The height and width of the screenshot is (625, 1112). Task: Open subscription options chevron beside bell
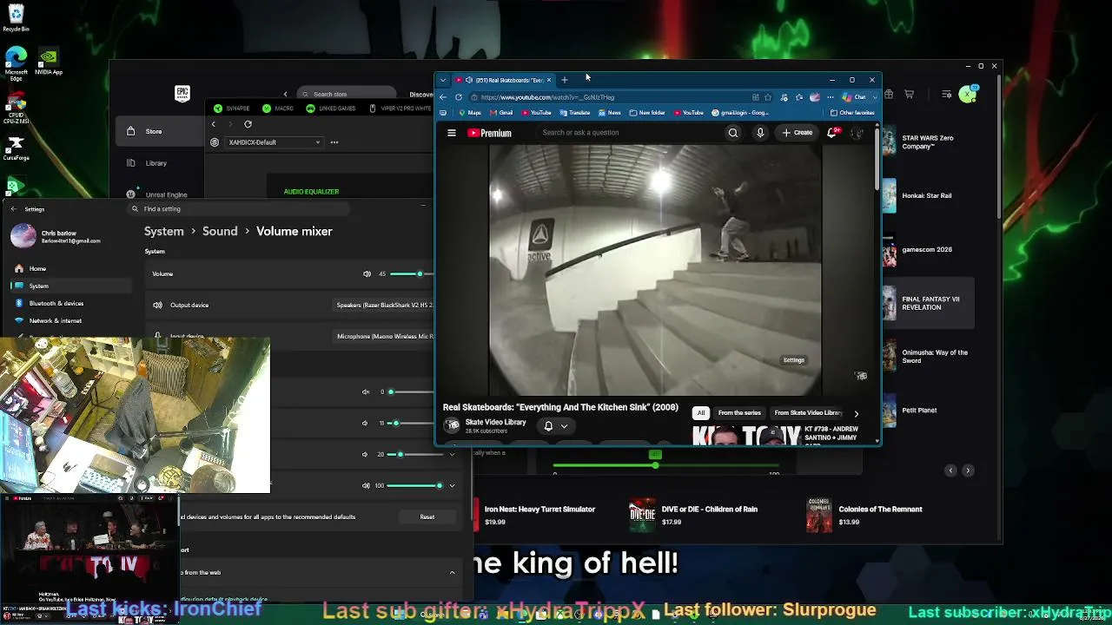pyautogui.click(x=564, y=426)
